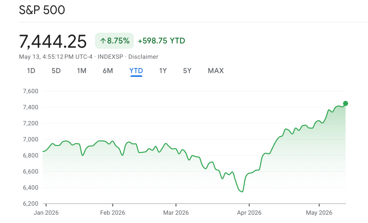
Task: Click the May 2026 axis label
Action: (319, 213)
